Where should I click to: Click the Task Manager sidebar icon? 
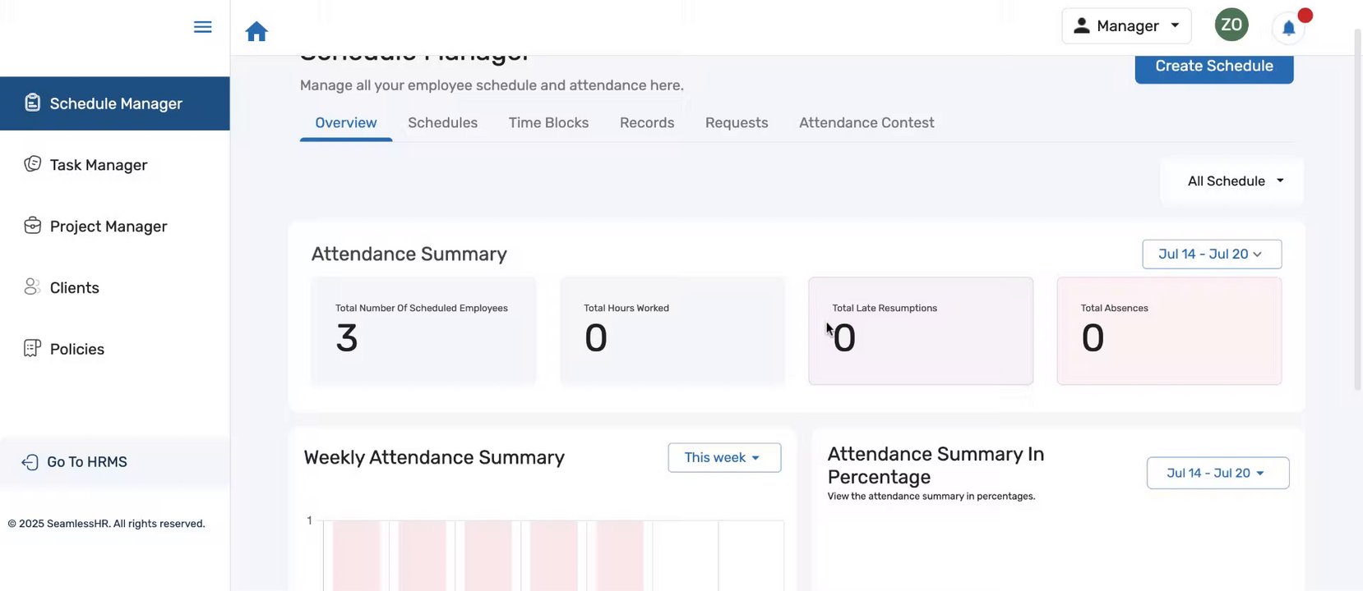[x=32, y=164]
